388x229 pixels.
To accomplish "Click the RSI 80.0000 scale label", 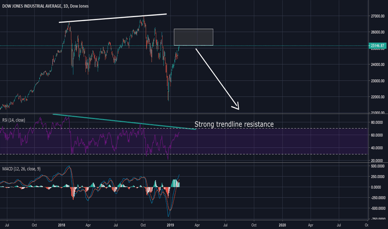I will coord(377,122).
